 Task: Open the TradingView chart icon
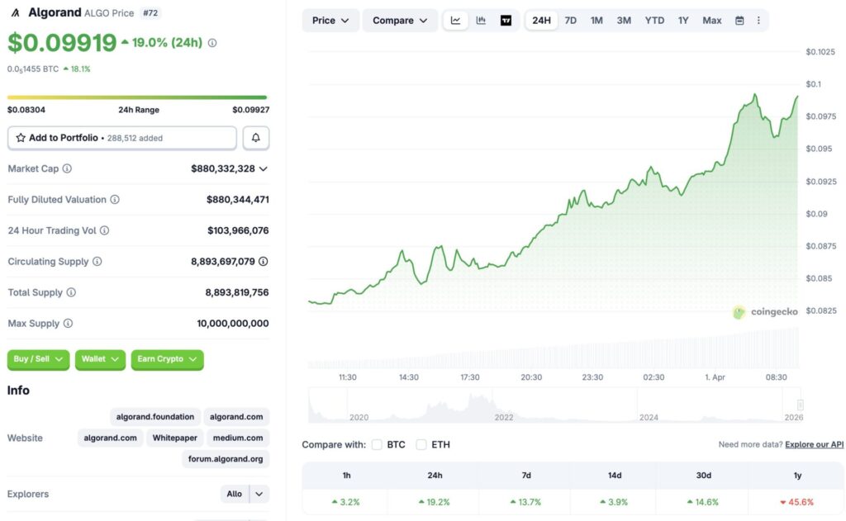point(506,21)
